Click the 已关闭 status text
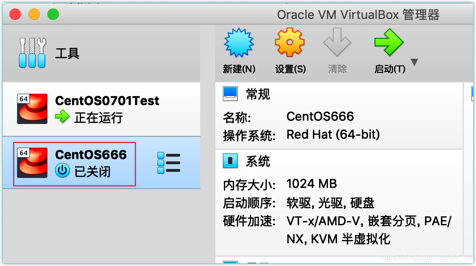Image resolution: width=476 pixels, height=266 pixels. pyautogui.click(x=92, y=171)
